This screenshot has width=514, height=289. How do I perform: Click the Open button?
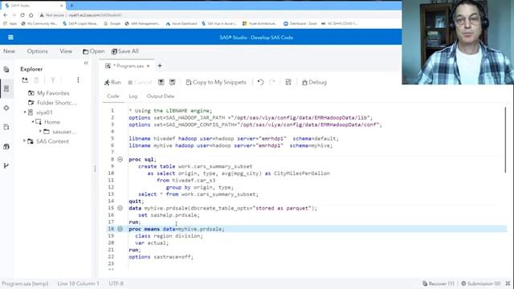tap(94, 51)
